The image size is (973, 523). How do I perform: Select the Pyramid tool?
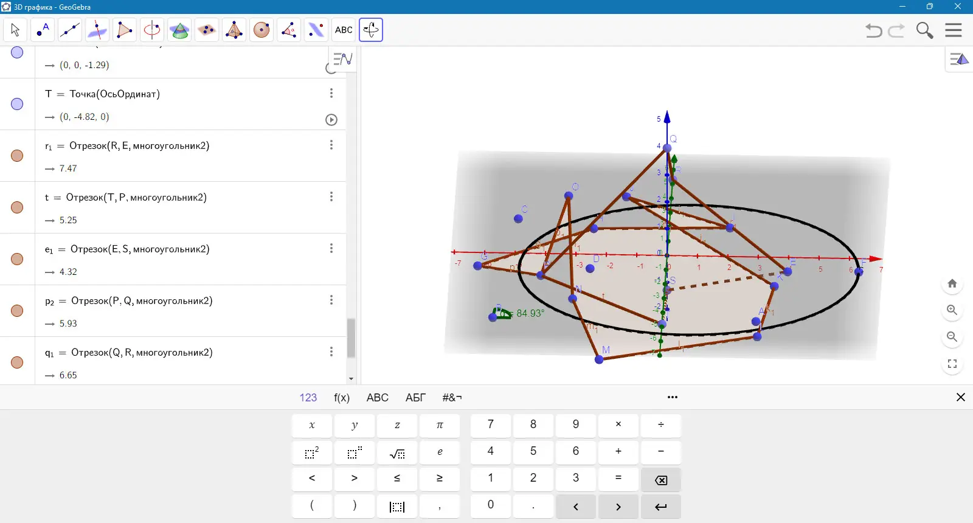(x=234, y=30)
